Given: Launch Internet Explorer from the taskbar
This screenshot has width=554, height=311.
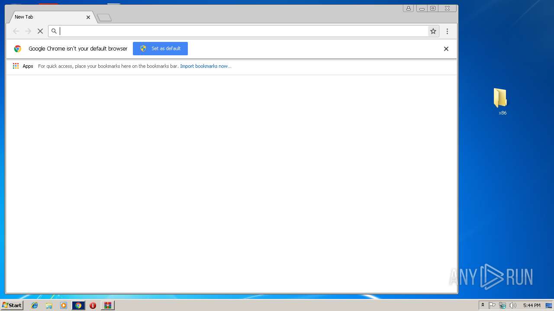Looking at the screenshot, I should [35, 305].
